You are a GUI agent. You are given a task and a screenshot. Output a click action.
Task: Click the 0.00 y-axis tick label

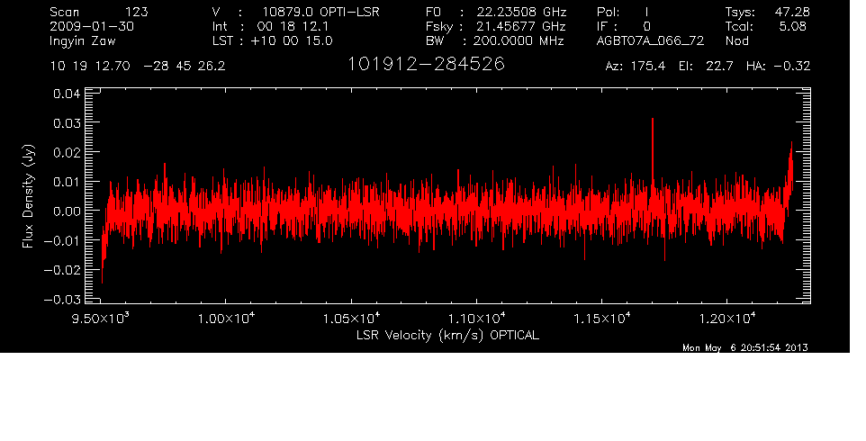tap(67, 211)
